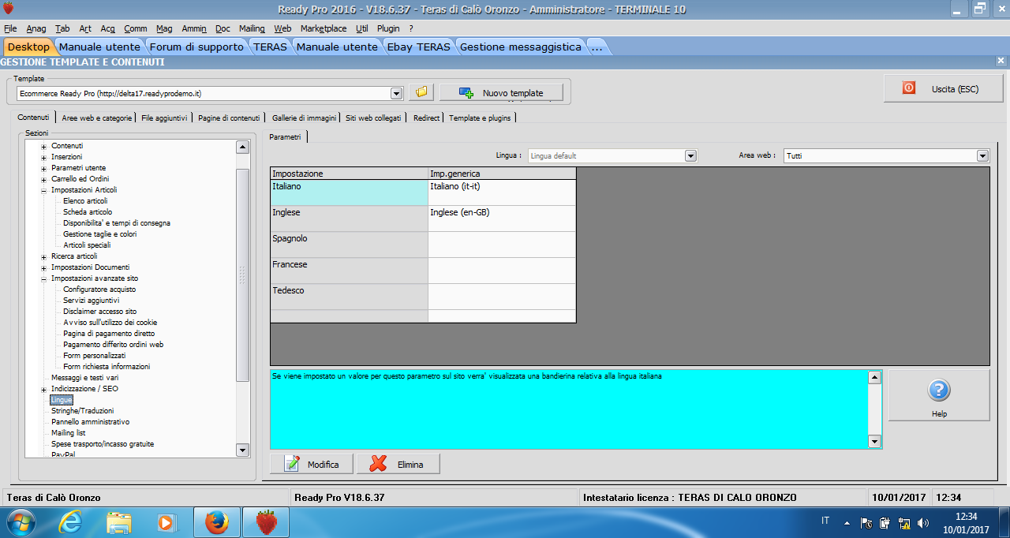The height and width of the screenshot is (538, 1010).
Task: Click the yellow folder icon beside the template field
Action: [421, 92]
